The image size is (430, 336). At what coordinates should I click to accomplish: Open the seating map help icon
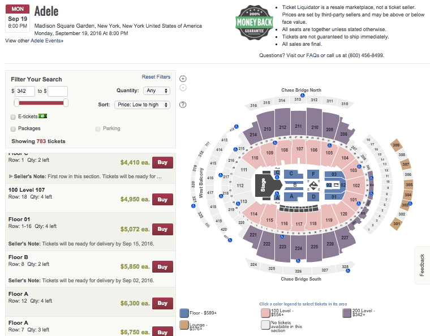[183, 105]
